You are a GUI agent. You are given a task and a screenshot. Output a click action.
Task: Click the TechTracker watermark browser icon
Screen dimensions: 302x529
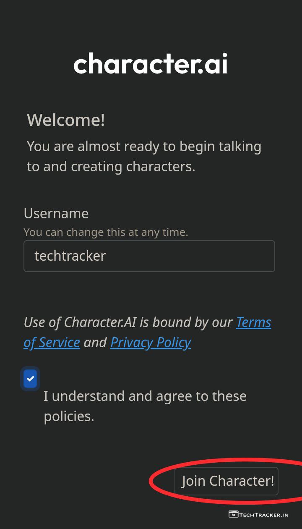(x=233, y=514)
